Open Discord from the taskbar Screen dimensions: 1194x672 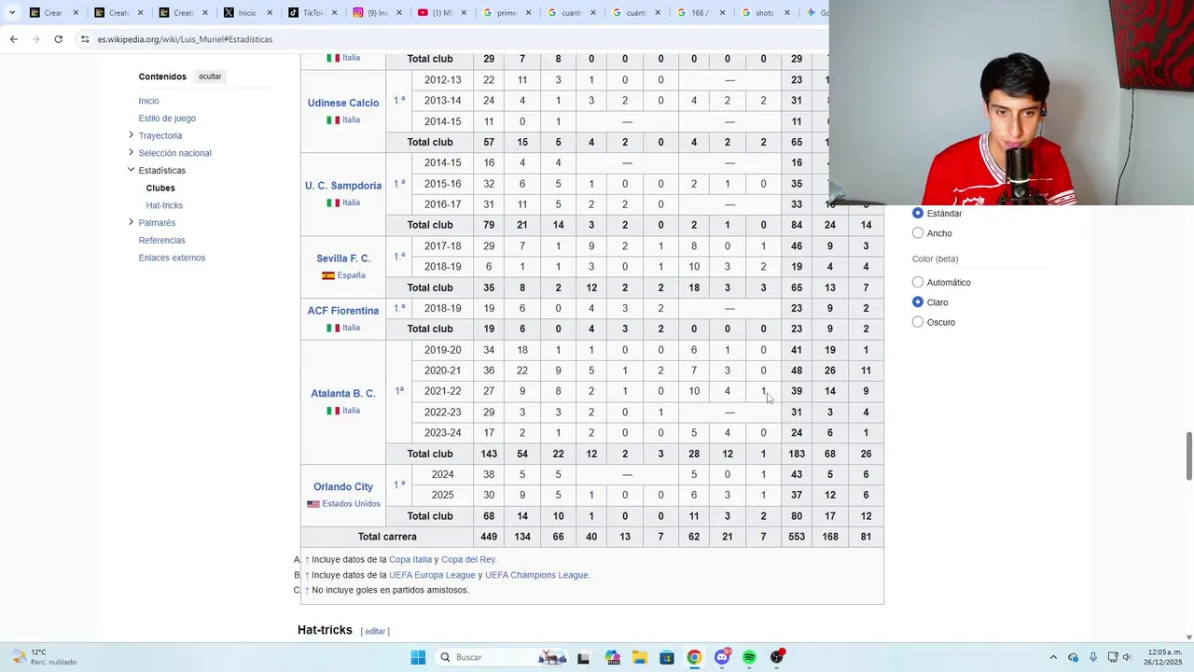[x=722, y=657]
